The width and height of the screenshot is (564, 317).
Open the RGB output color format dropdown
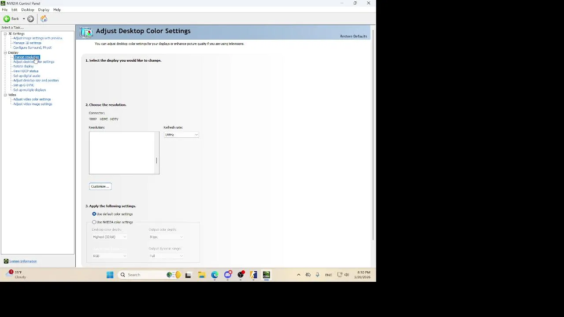[109, 256]
